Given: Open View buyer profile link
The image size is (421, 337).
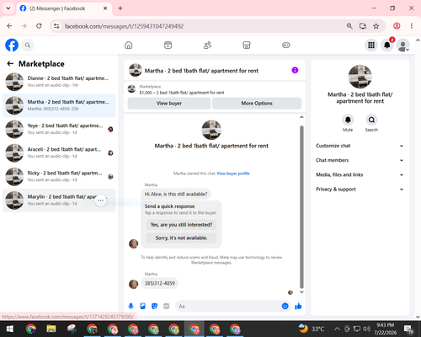Looking at the screenshot, I should pyautogui.click(x=233, y=174).
